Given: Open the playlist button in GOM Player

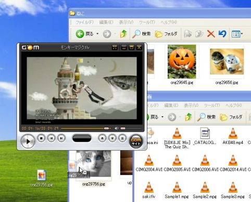Looking at the screenshot, I should coord(122,138).
